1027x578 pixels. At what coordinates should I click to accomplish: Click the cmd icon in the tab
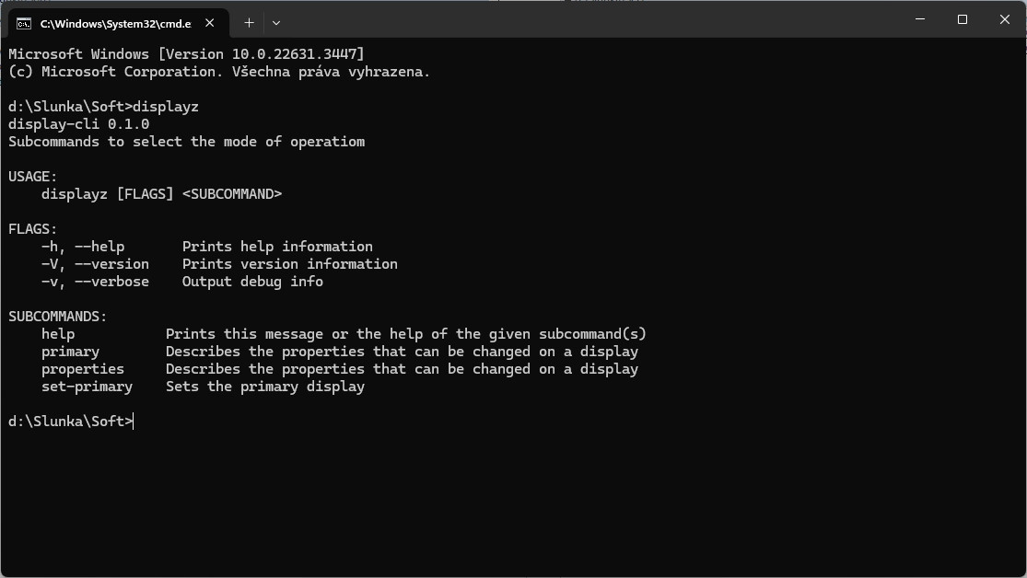tap(24, 24)
